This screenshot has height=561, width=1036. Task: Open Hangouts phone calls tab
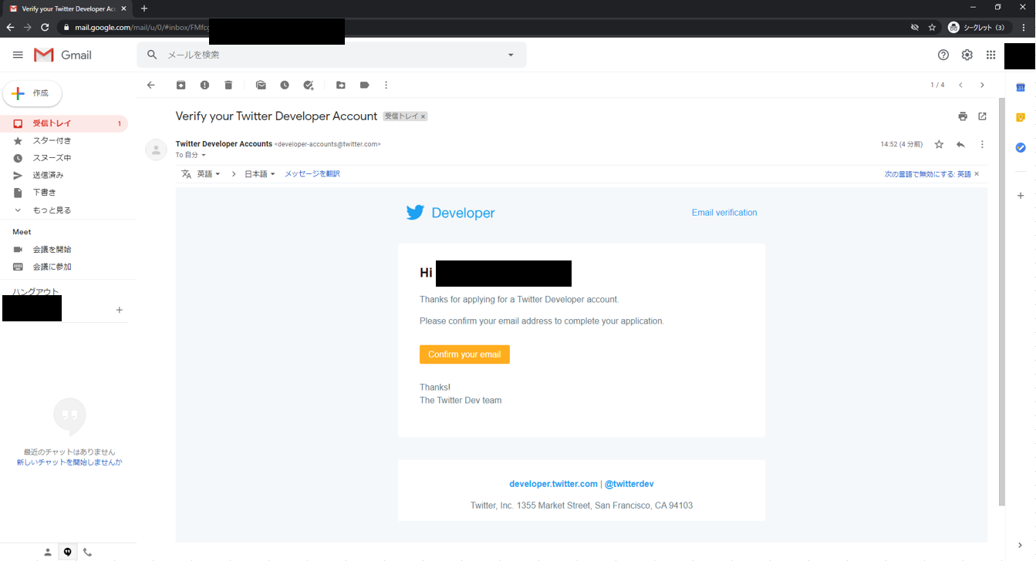coord(87,552)
